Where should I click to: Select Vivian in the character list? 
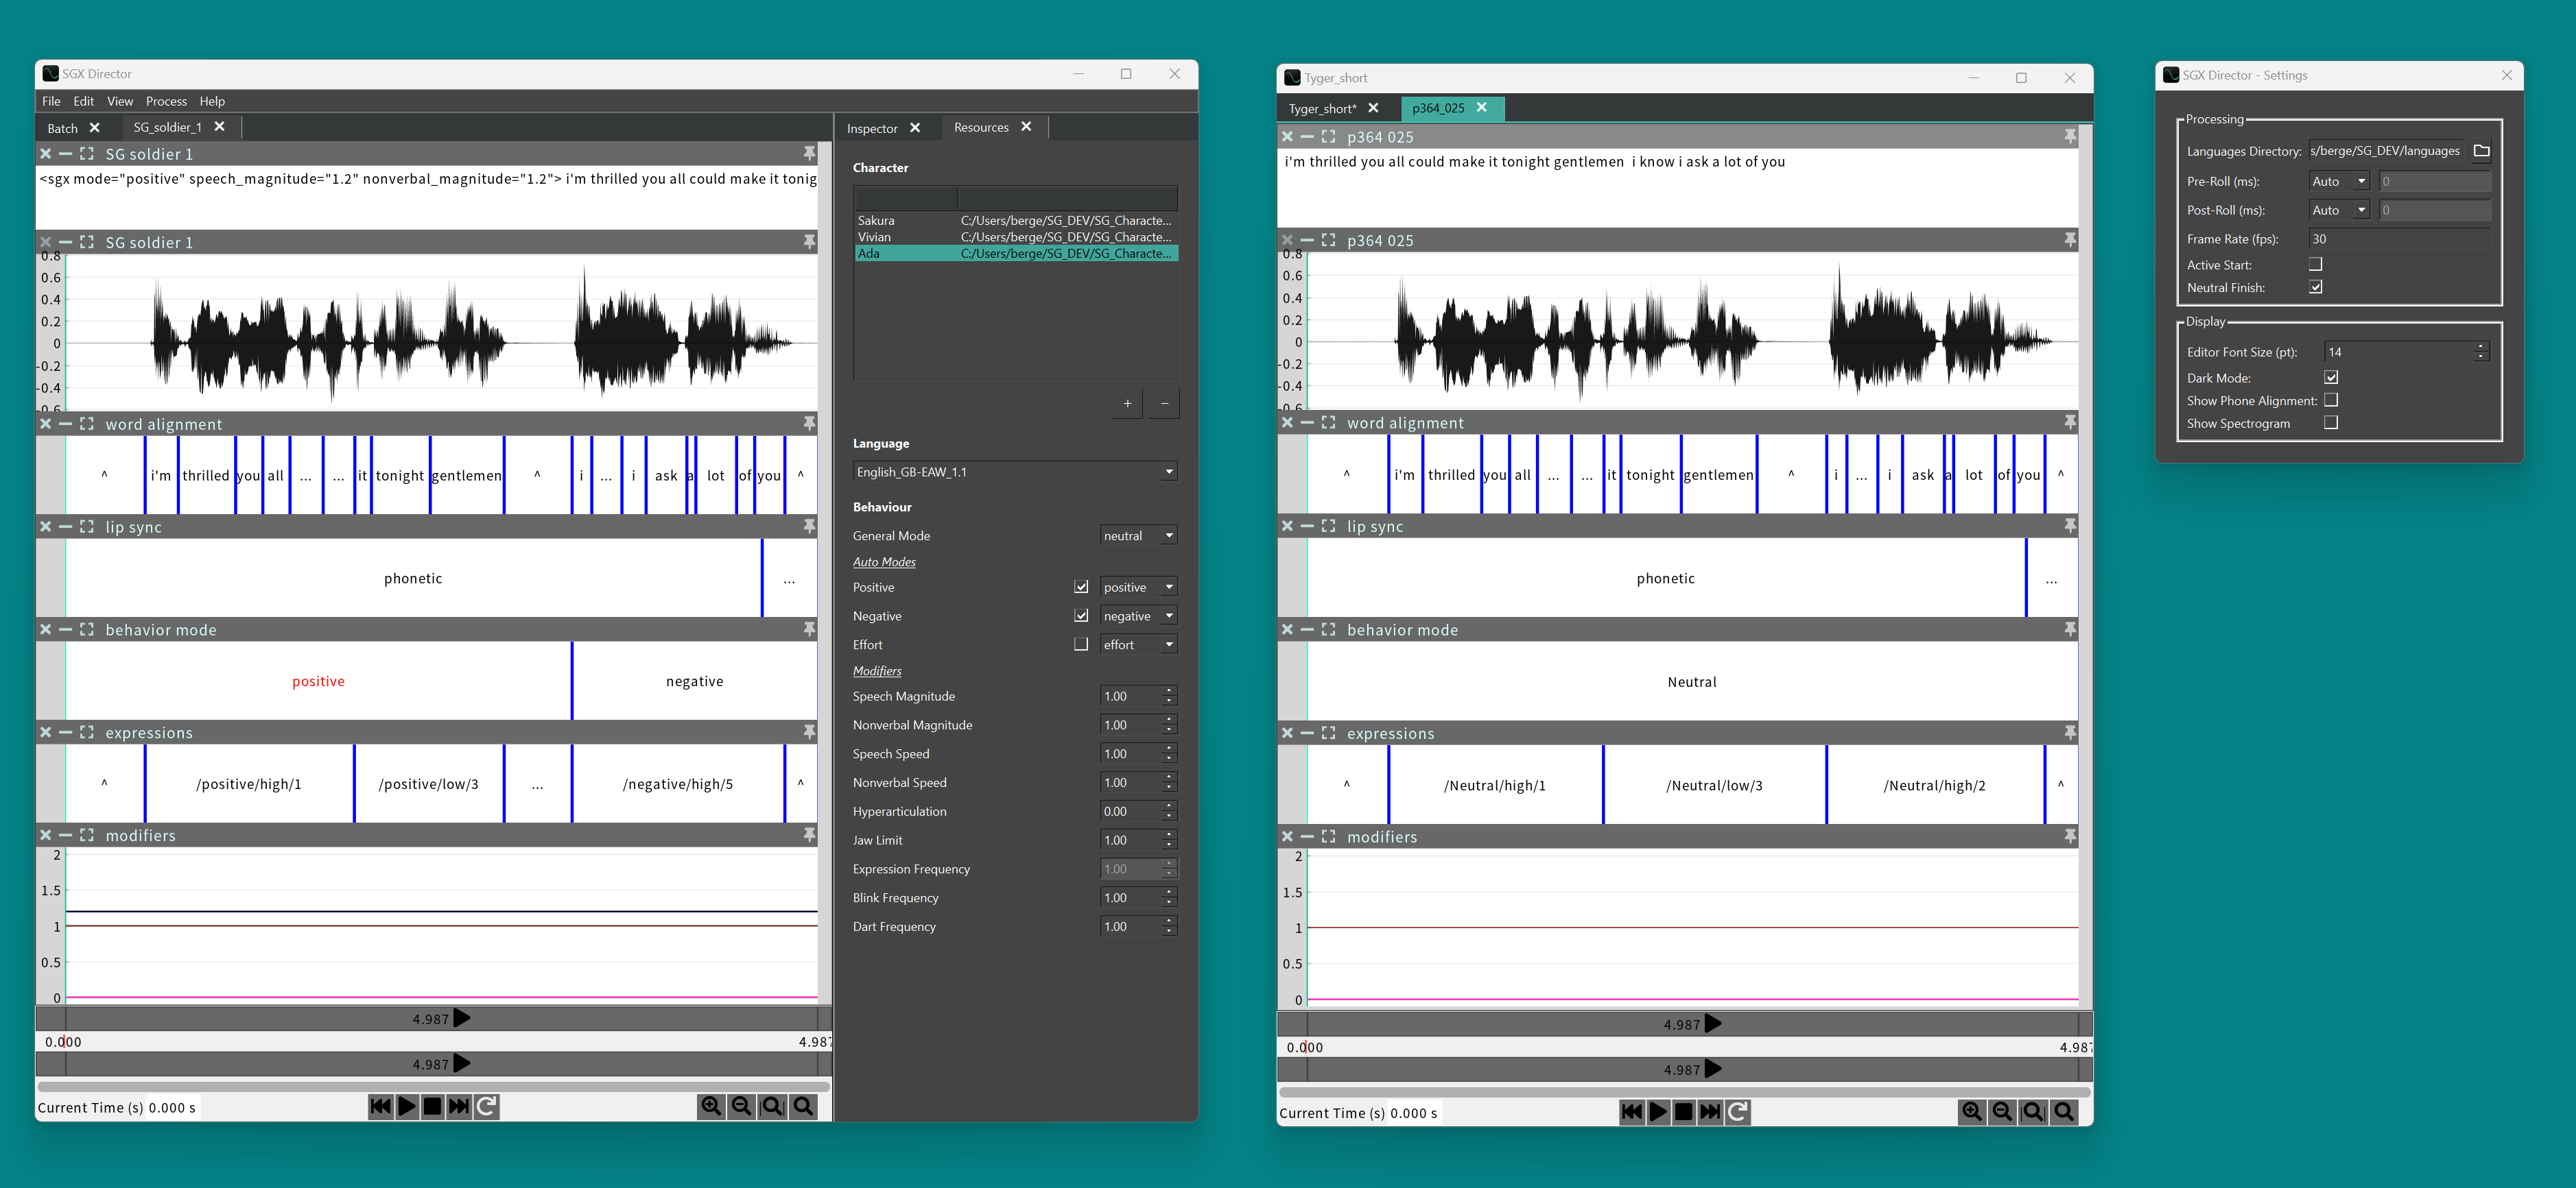pyautogui.click(x=875, y=237)
